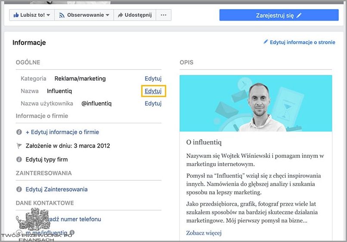
Task: Click the Zarejestruj się button
Action: [279, 15]
